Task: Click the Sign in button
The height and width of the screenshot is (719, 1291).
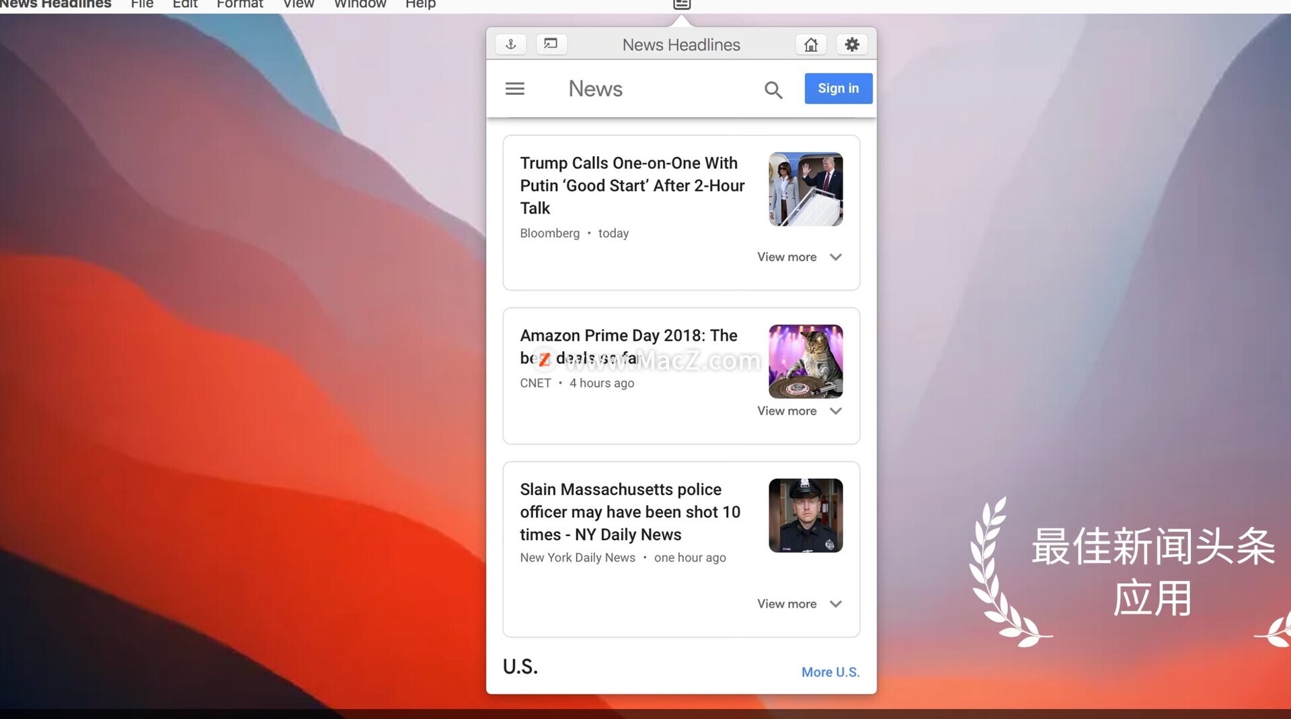Action: (x=838, y=88)
